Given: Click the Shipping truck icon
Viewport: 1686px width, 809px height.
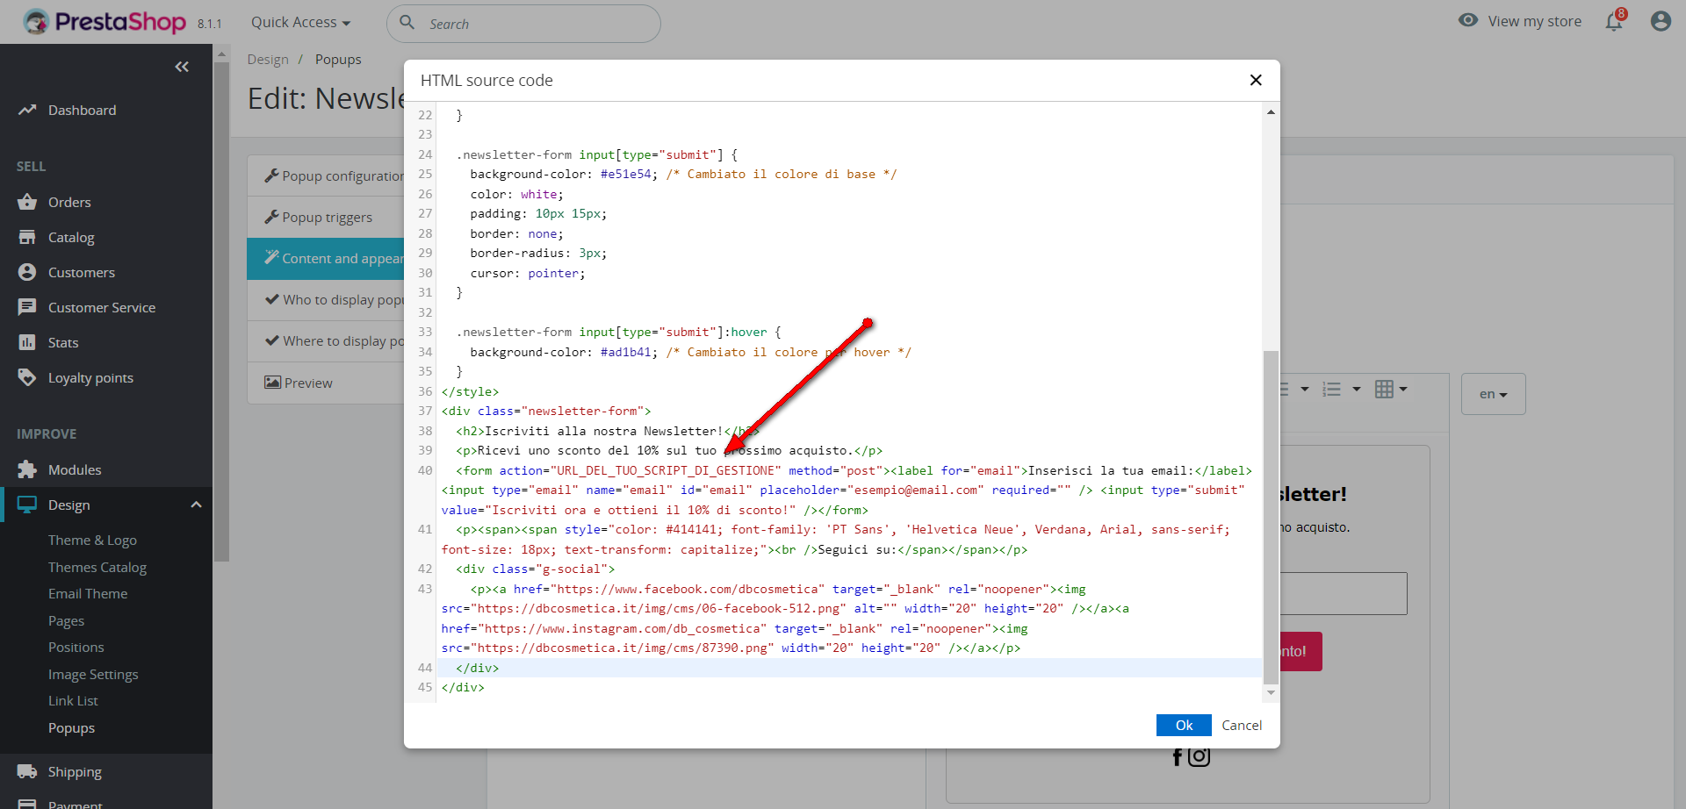Looking at the screenshot, I should point(27,771).
